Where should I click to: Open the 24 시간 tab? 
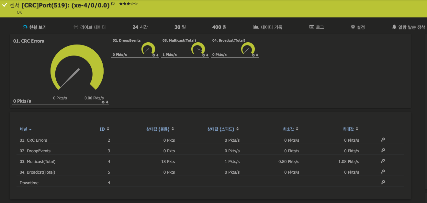pos(140,27)
